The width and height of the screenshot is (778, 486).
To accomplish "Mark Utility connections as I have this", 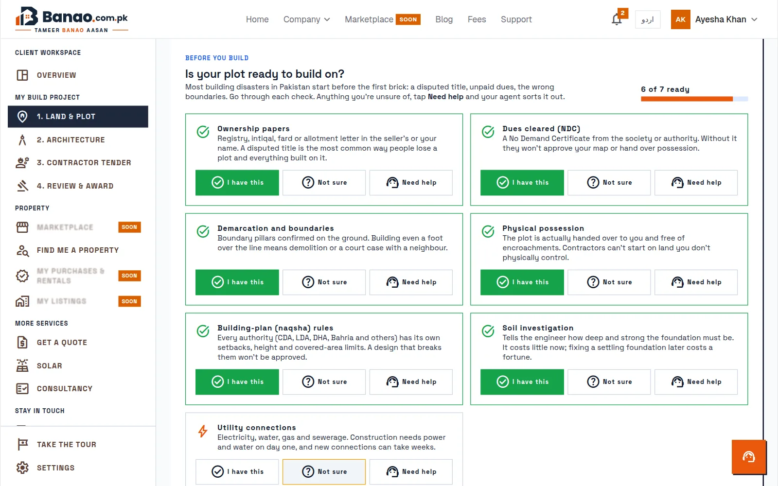I will (x=237, y=471).
